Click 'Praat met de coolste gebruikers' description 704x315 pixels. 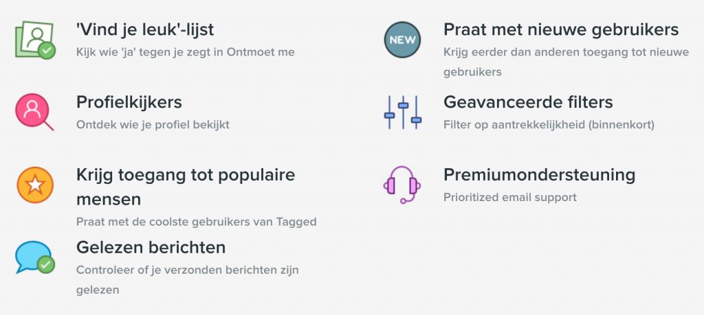point(196,222)
